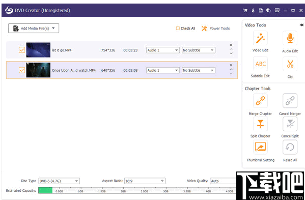
Task: Click the Split Chapter icon
Action: click(x=260, y=124)
